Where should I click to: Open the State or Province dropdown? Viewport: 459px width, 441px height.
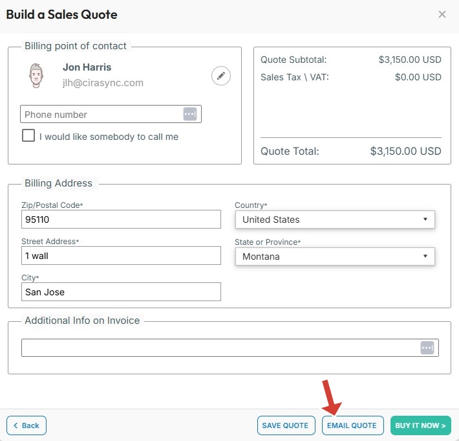(x=334, y=256)
